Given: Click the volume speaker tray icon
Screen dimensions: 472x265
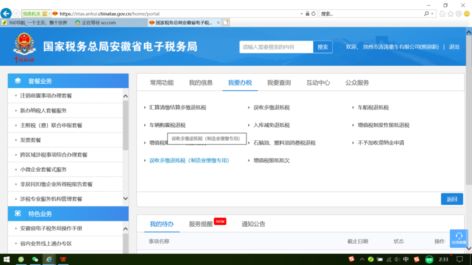Looking at the screenshot, I should point(397,259).
